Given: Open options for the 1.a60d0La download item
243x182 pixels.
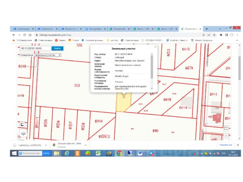Looking at the screenshot, I should (x=46, y=145).
